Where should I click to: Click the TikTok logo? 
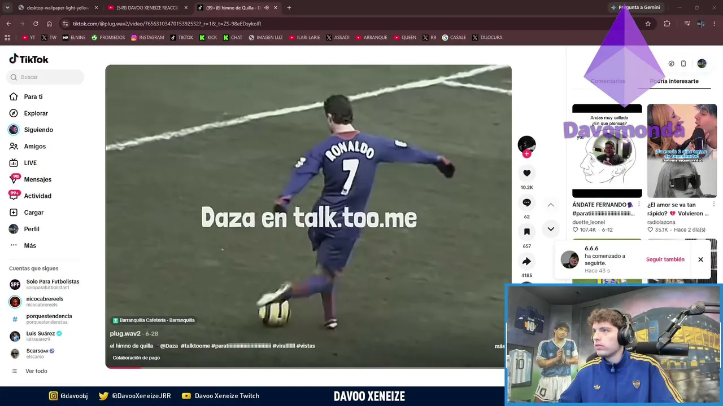click(29, 59)
